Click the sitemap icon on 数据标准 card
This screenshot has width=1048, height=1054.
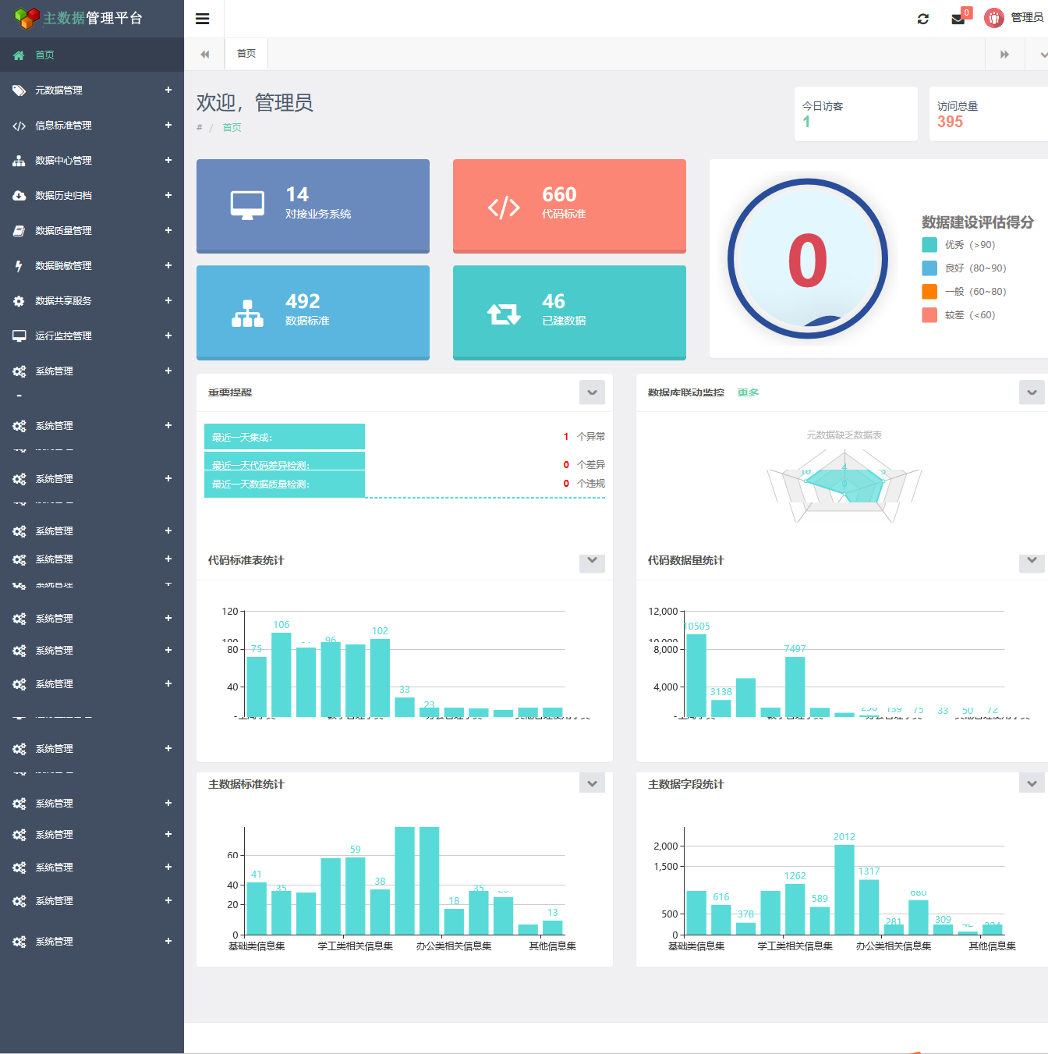[x=247, y=314]
